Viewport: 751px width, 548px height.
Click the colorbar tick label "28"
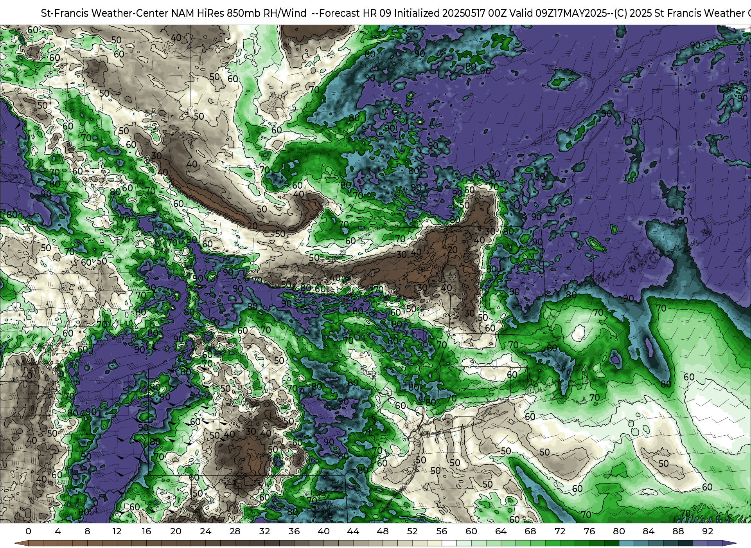point(235,531)
